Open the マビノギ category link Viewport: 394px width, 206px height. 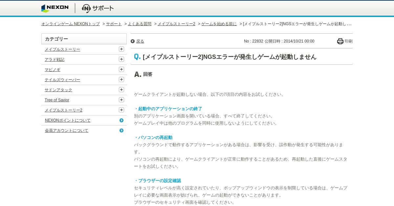[x=53, y=70]
